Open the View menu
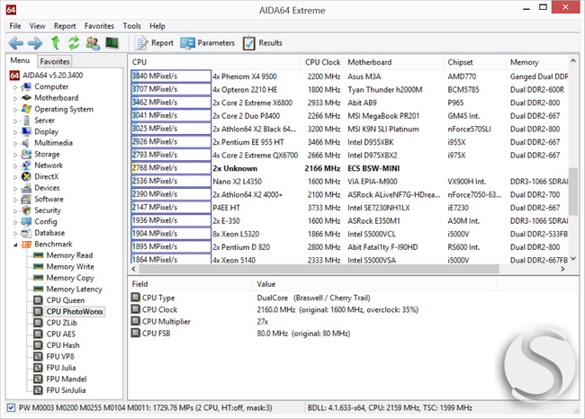585x419 pixels. click(37, 26)
